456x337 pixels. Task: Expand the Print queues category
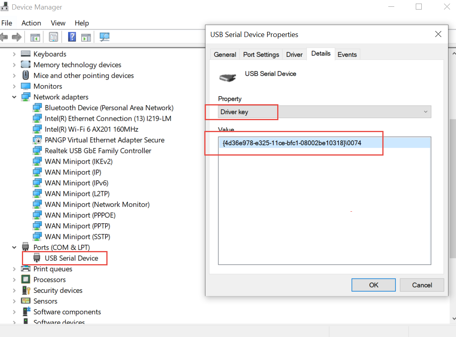14,269
